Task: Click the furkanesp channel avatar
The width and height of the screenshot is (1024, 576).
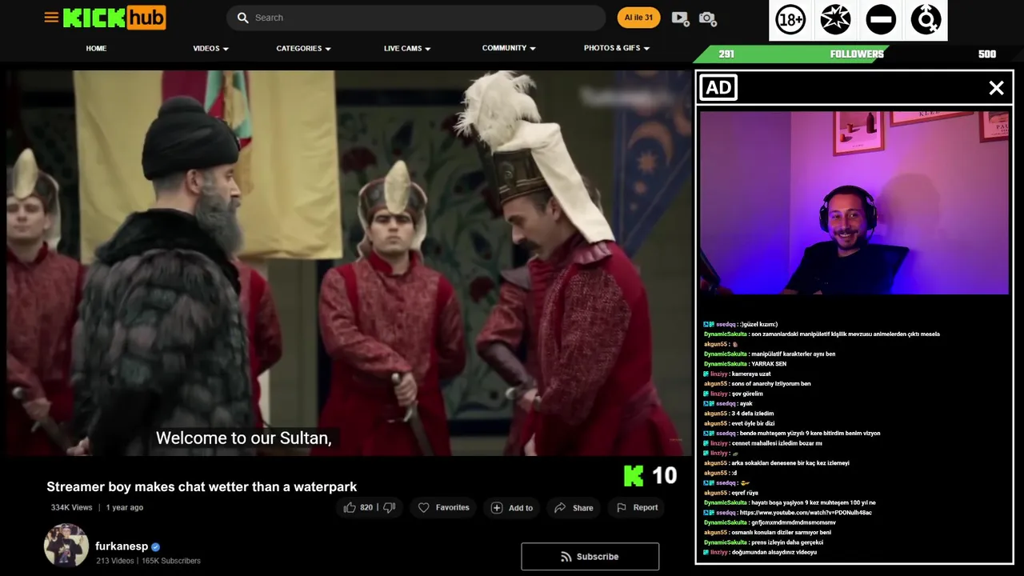Action: pos(66,546)
